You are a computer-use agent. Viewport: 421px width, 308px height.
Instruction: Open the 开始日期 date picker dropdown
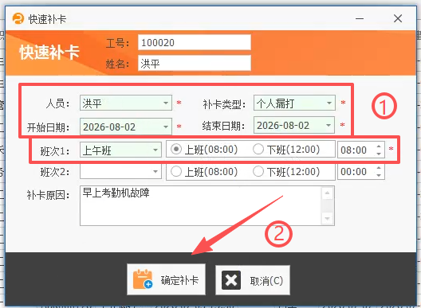coord(166,127)
